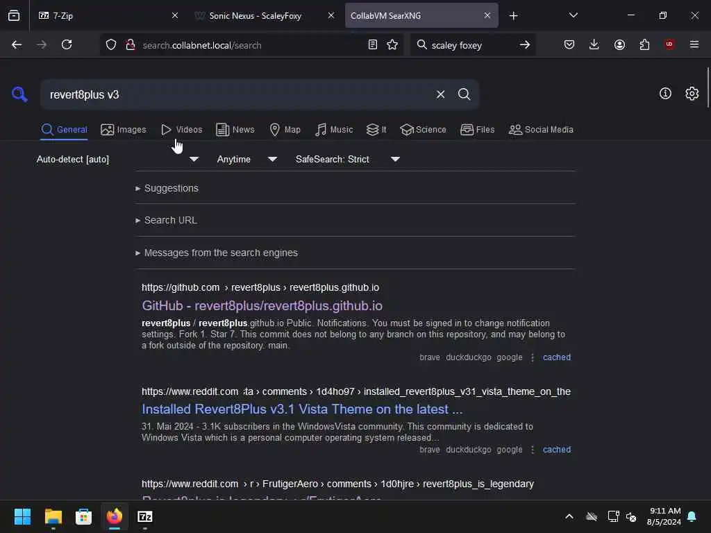Open the extensions puzzle icon
The image size is (711, 533).
644,44
